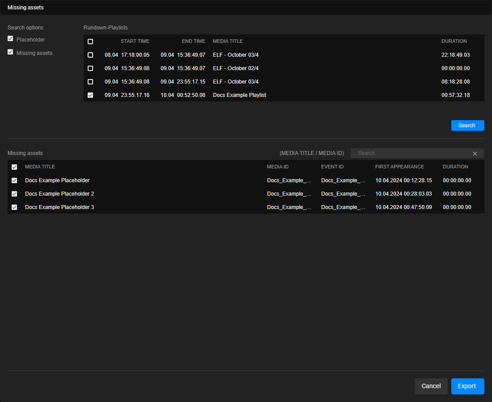This screenshot has height=402, width=492.
Task: Uncheck Docs Example Placeholder
Action: coord(14,180)
